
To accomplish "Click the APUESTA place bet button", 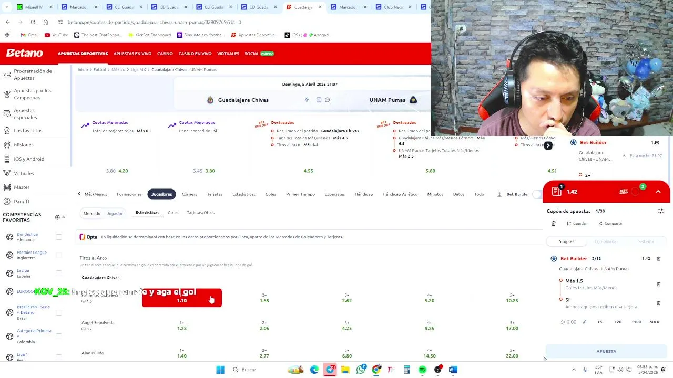I will 606,351.
